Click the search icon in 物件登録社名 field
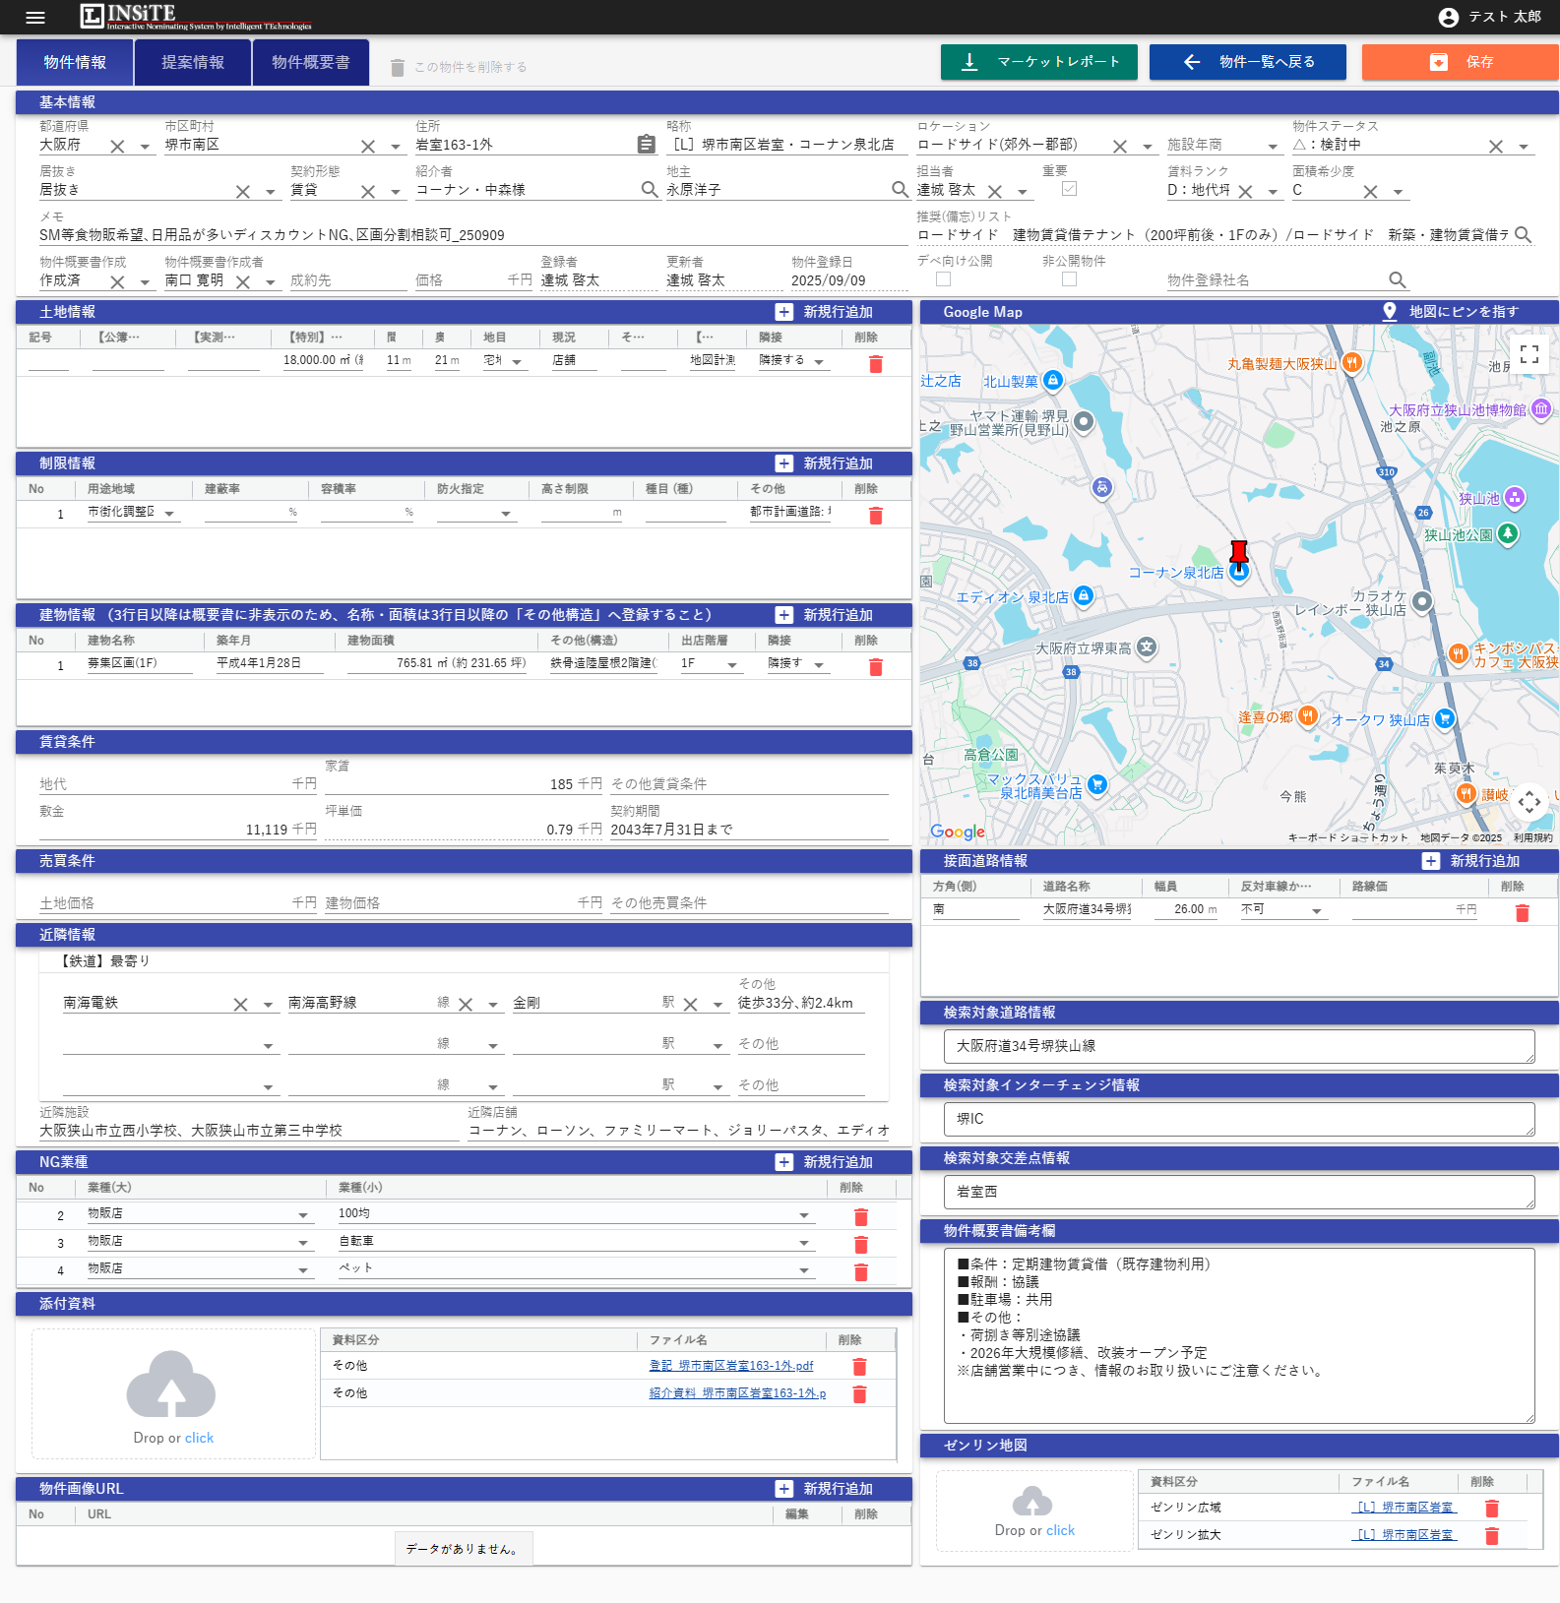Image resolution: width=1560 pixels, height=1603 pixels. [1397, 280]
